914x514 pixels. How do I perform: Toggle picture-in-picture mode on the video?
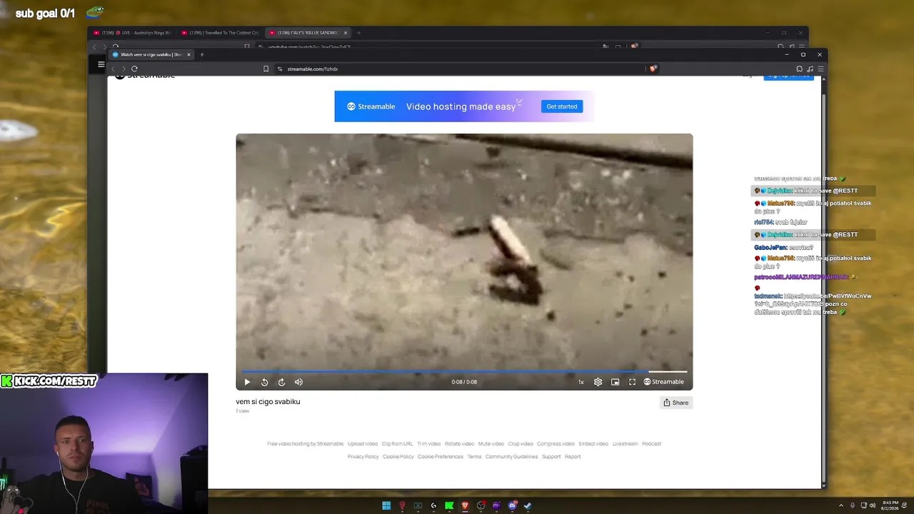tap(615, 382)
